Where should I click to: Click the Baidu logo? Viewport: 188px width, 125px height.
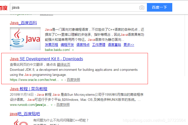pyautogui.click(x=4, y=8)
